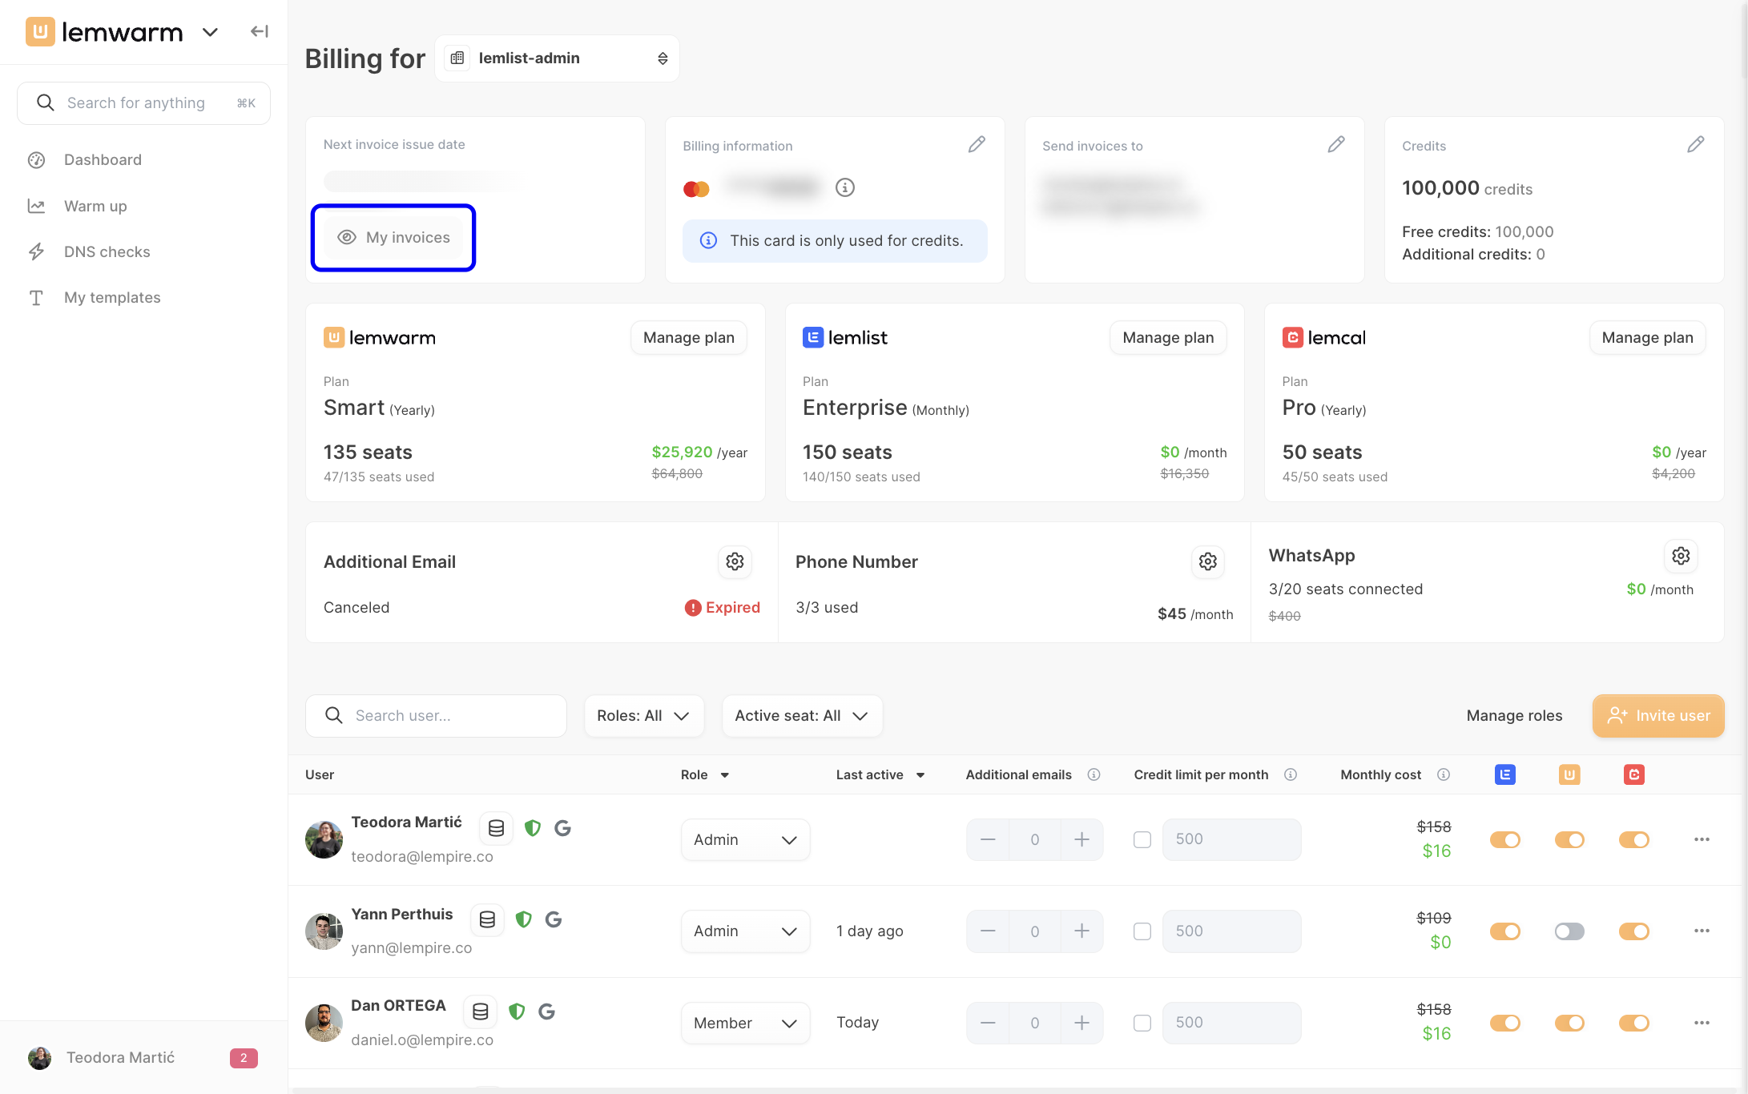Click the card info icon next to Mastercard

pyautogui.click(x=845, y=187)
